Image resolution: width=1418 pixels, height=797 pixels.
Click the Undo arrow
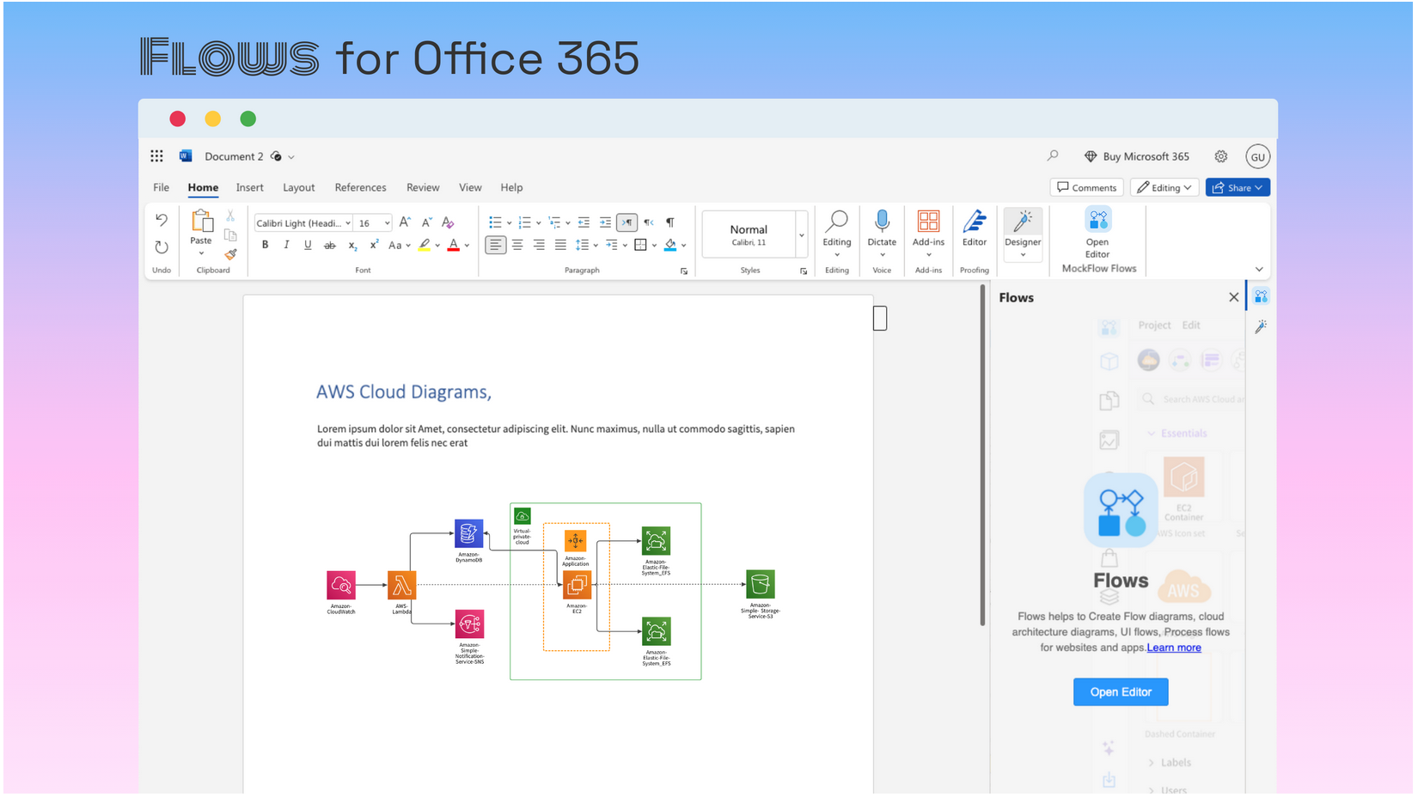(162, 220)
